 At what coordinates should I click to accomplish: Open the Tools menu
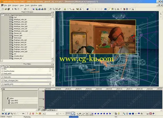click(27, 5)
